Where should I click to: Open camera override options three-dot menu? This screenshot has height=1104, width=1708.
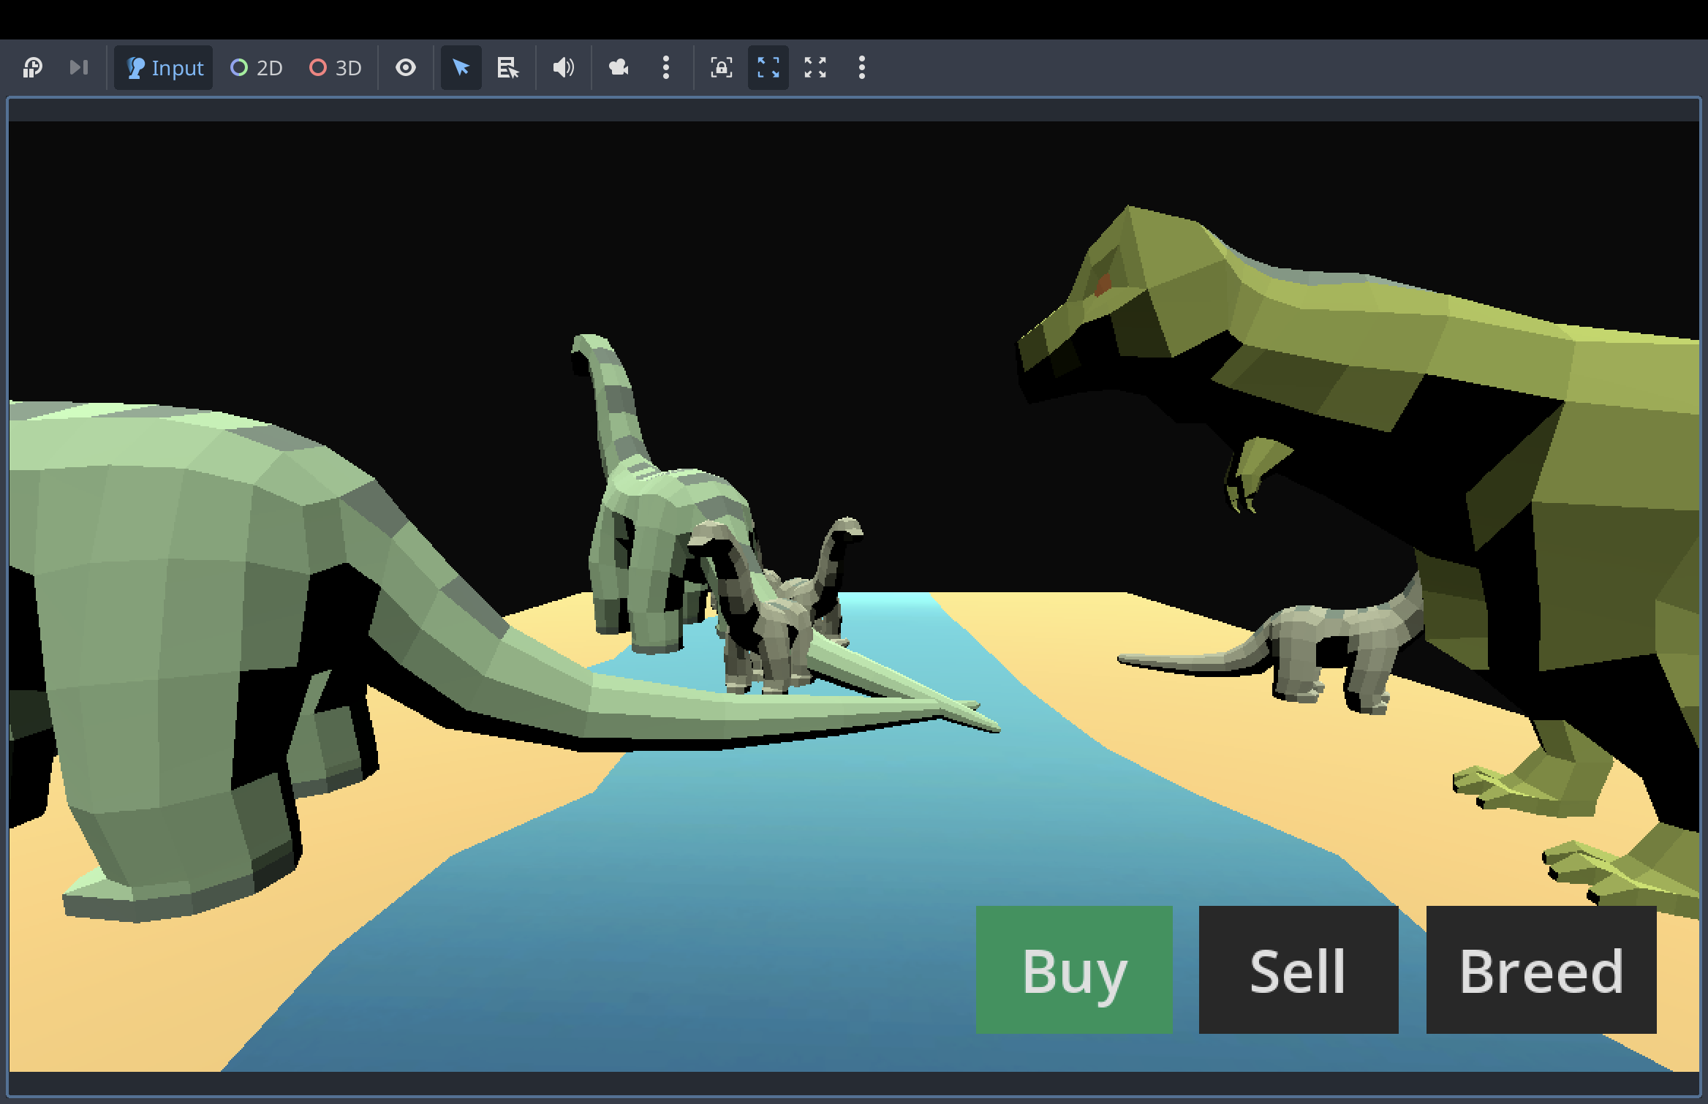point(665,68)
